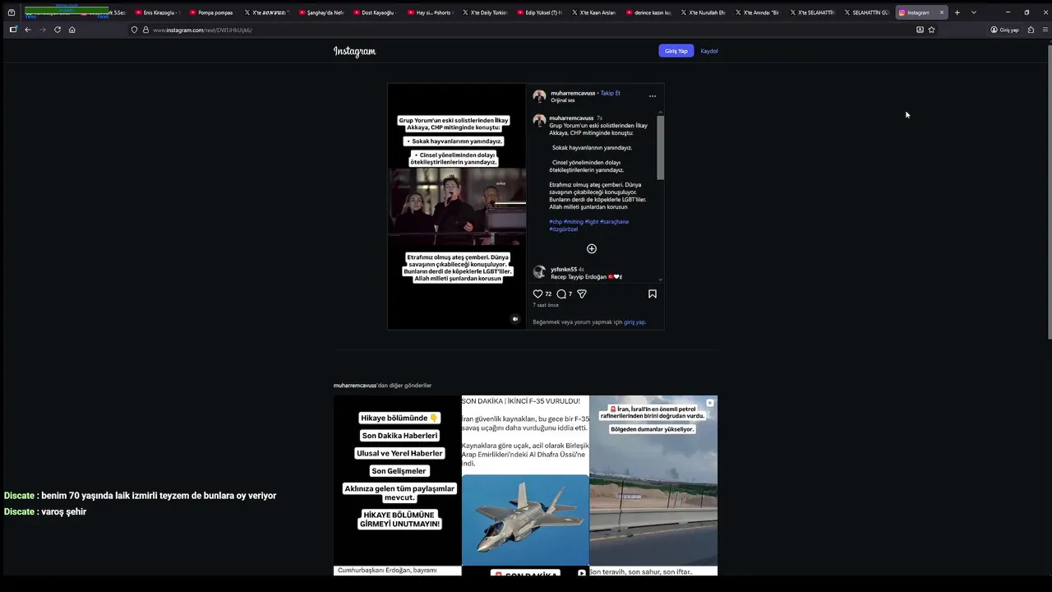Click the giriş yap link under comments

click(634, 322)
